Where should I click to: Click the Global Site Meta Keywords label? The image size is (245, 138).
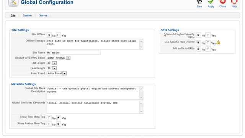pyautogui.click(x=28, y=103)
